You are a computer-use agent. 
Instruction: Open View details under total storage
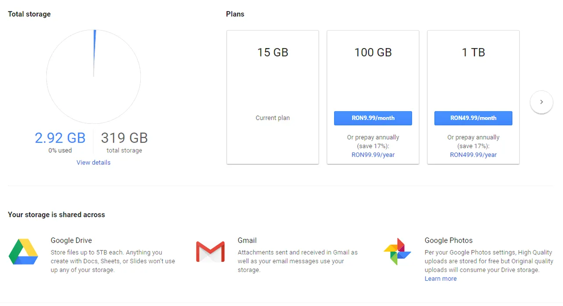click(x=93, y=163)
